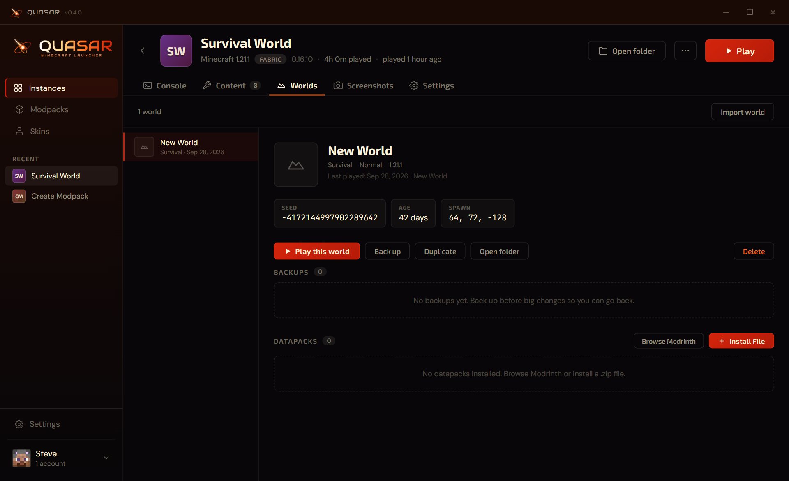Minimize the Quasar window

click(x=726, y=12)
